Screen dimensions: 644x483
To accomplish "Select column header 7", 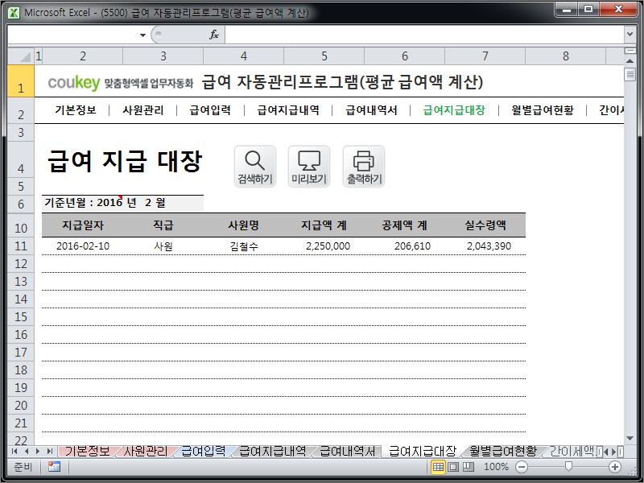I will tap(485, 56).
